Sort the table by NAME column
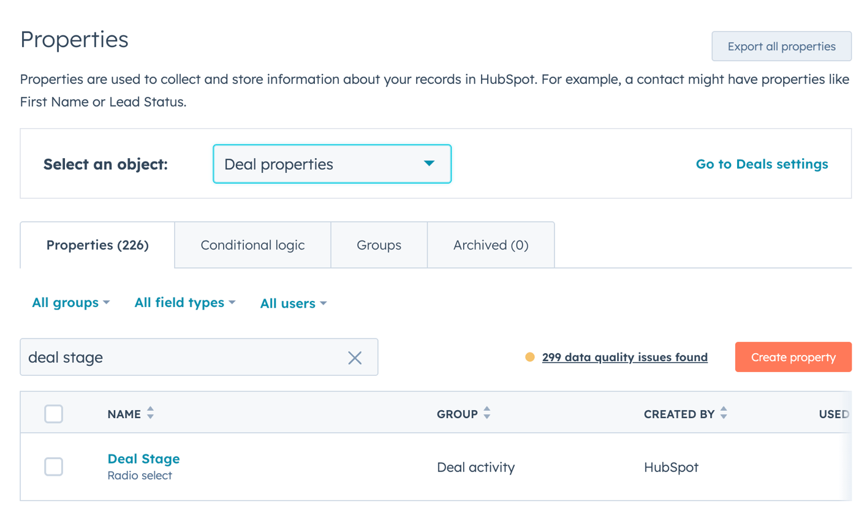The width and height of the screenshot is (867, 518). pyautogui.click(x=150, y=414)
